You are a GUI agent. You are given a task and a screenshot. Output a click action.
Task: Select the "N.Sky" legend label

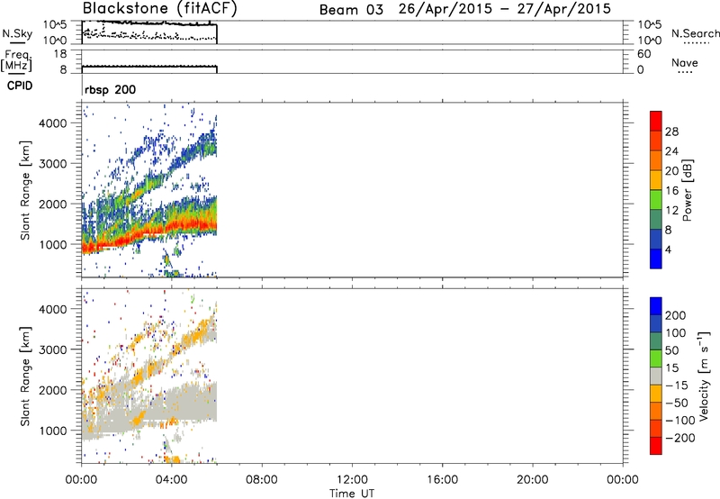(17, 33)
